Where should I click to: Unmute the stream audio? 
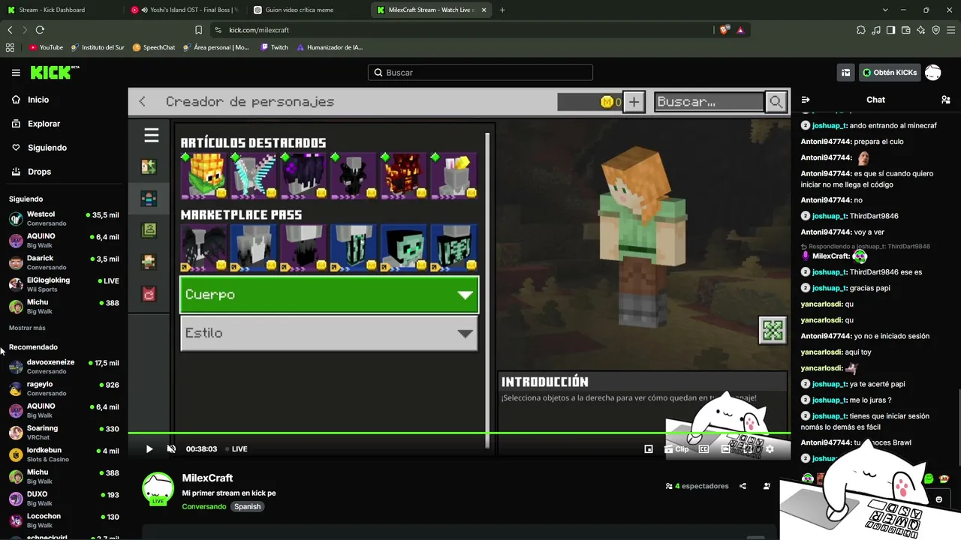click(x=171, y=449)
